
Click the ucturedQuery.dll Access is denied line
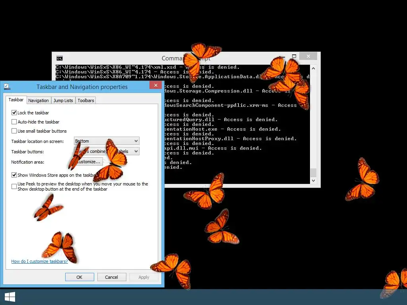[x=221, y=119]
